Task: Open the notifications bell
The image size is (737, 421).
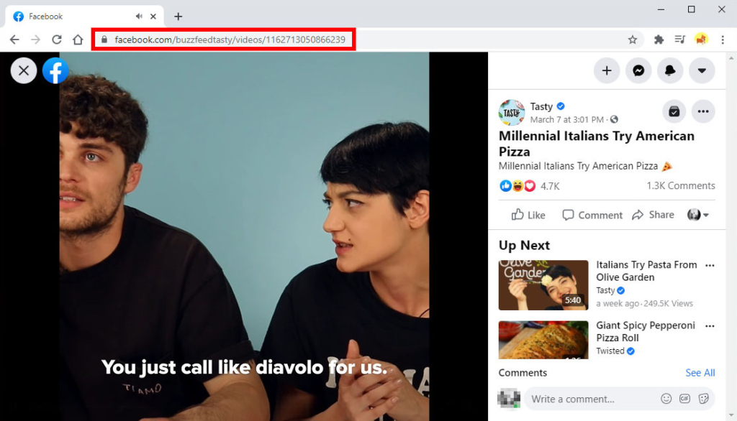Action: point(671,70)
